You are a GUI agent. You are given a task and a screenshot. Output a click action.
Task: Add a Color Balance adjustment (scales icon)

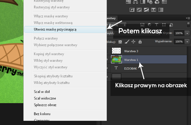(135, 2)
